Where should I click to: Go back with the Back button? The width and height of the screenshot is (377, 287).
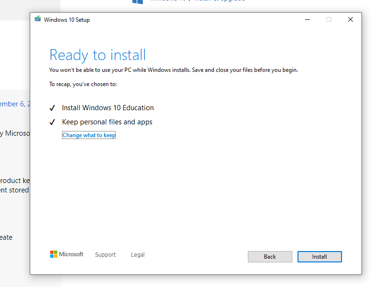tap(270, 256)
